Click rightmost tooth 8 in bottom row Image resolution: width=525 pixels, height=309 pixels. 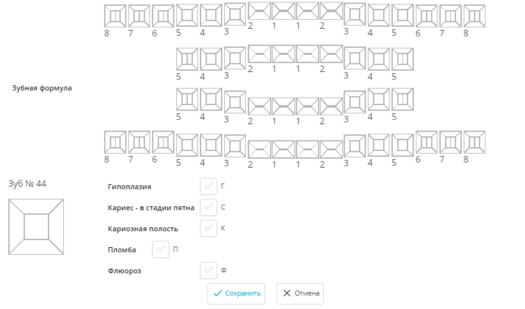click(475, 142)
